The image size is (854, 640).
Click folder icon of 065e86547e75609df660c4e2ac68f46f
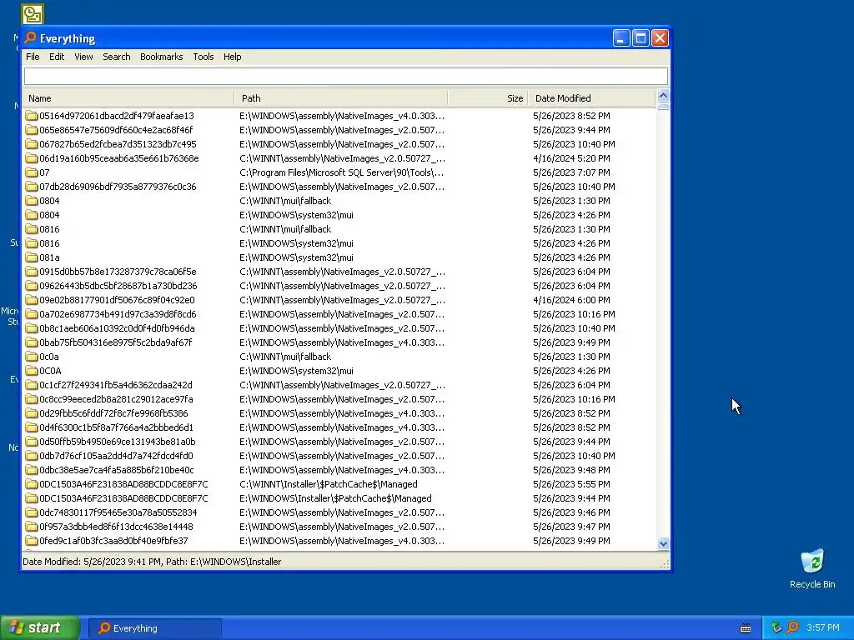coord(32,130)
